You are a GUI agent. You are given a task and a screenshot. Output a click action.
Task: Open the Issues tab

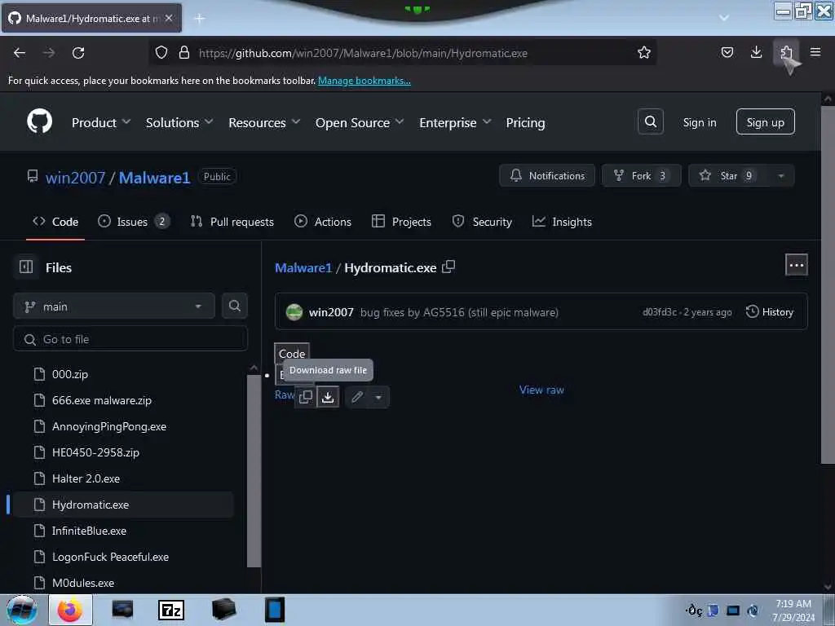(134, 222)
